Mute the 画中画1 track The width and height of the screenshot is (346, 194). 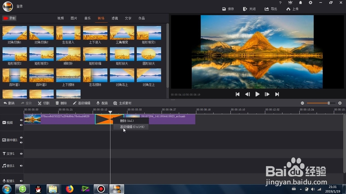coord(21,143)
